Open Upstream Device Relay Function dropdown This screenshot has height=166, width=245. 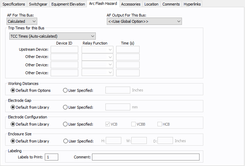pyautogui.click(x=98, y=50)
